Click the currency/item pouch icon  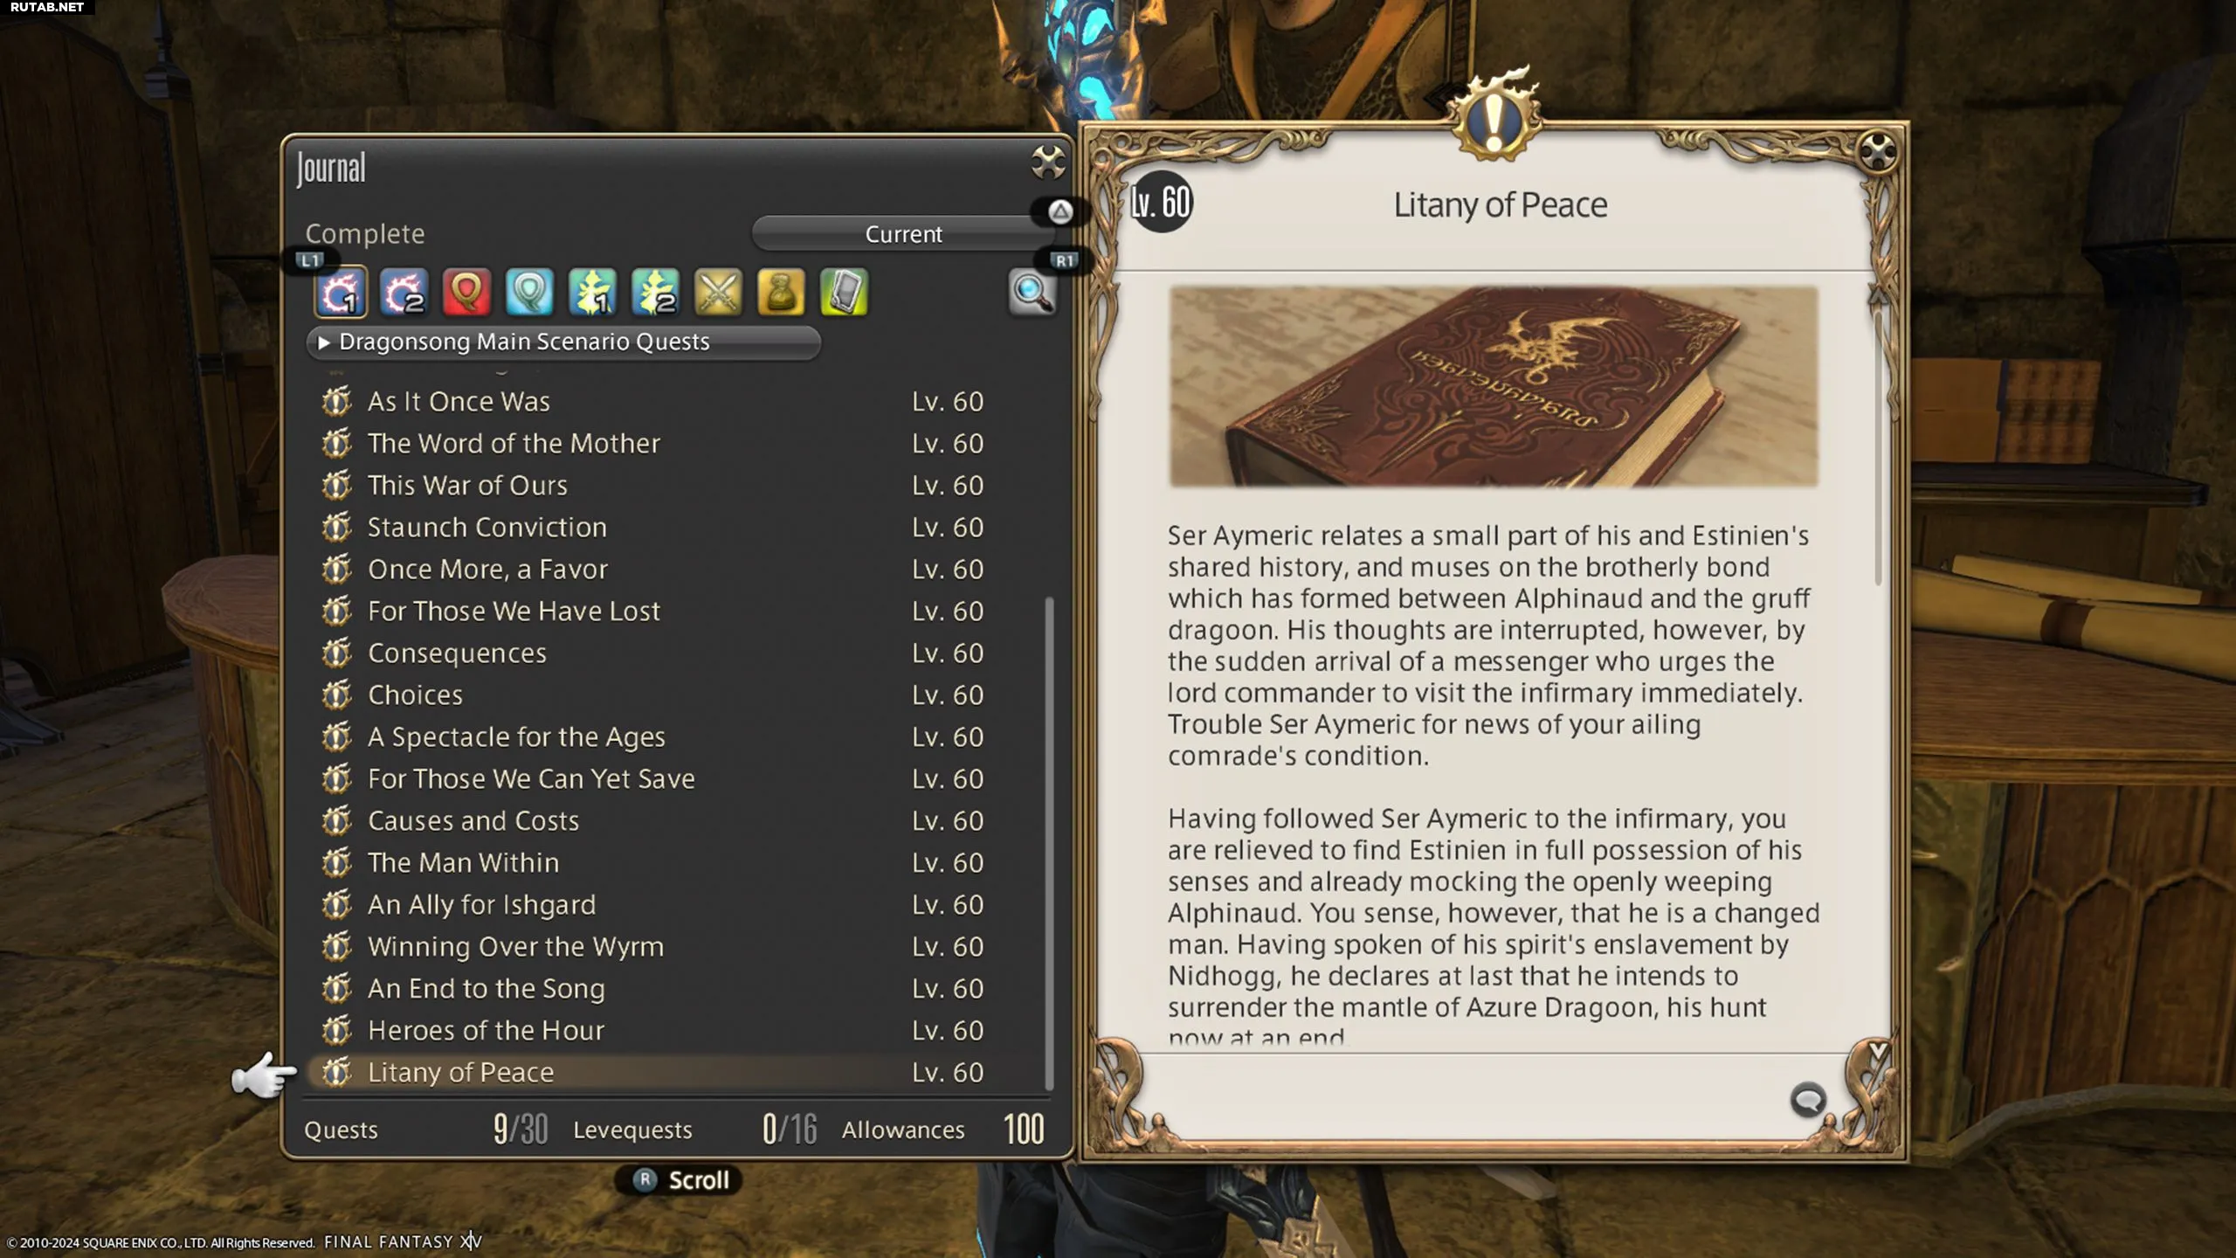780,292
